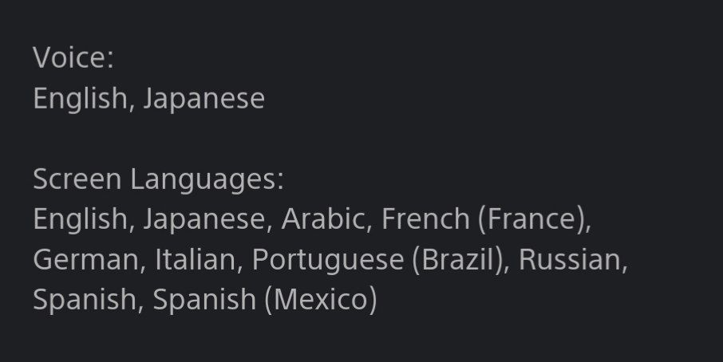Select the English voice language text
This screenshot has width=723, height=362.
pos(81,99)
